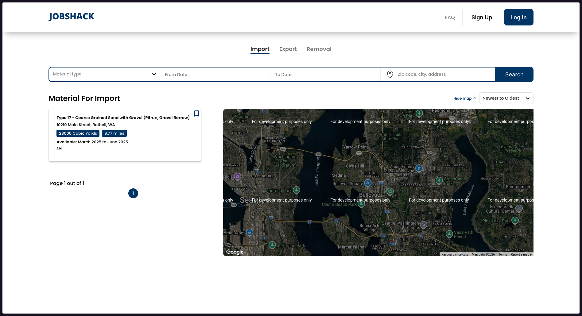The width and height of the screenshot is (582, 316).
Task: Click the From Date field
Action: 215,75
